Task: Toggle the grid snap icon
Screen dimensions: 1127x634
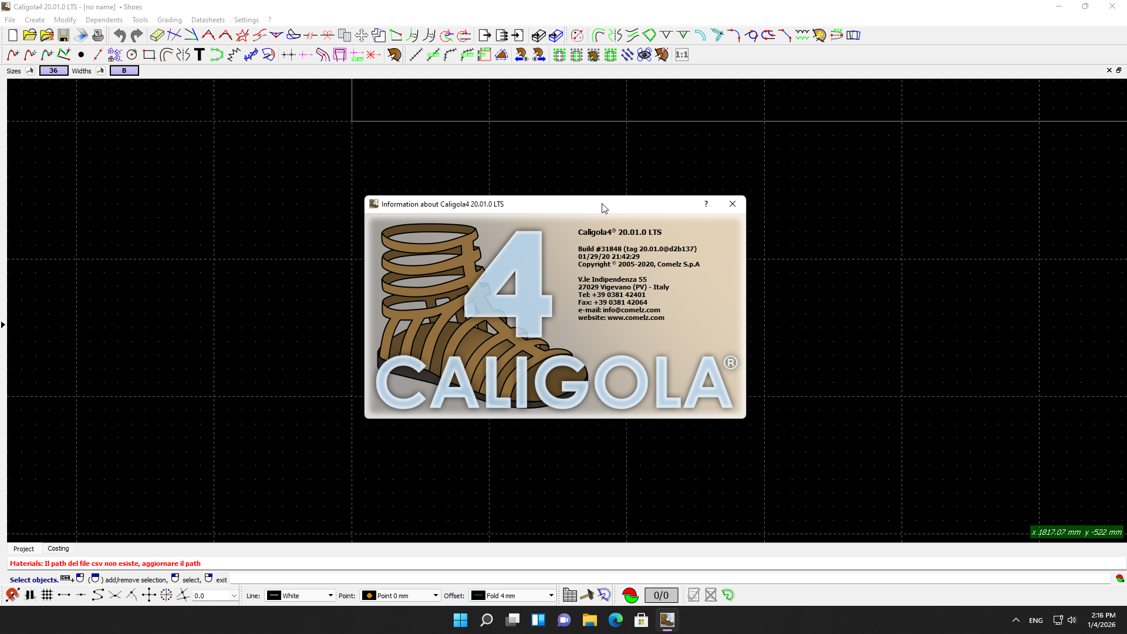Action: point(47,595)
